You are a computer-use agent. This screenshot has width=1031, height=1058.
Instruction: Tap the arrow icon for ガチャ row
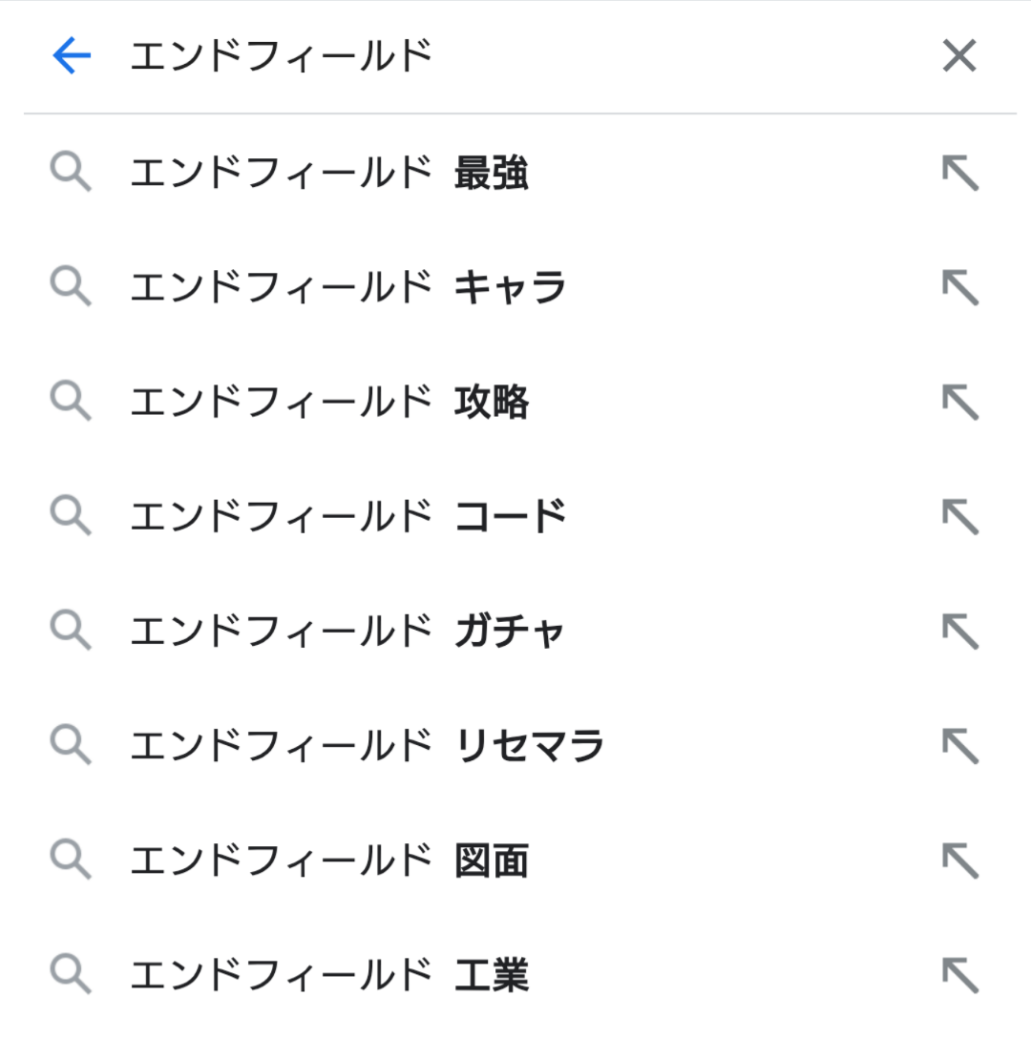(960, 632)
